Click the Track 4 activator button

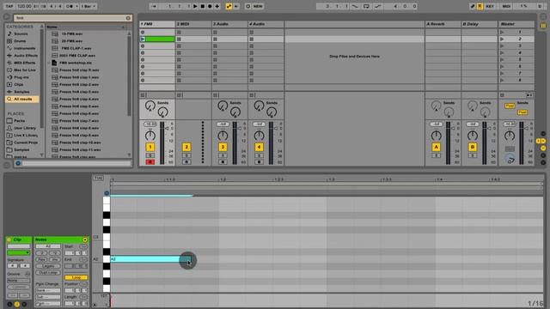[259, 147]
